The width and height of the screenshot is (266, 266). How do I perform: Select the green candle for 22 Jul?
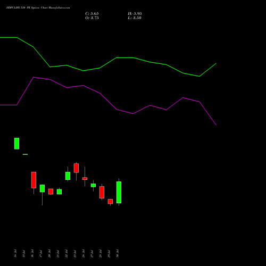[68, 176]
